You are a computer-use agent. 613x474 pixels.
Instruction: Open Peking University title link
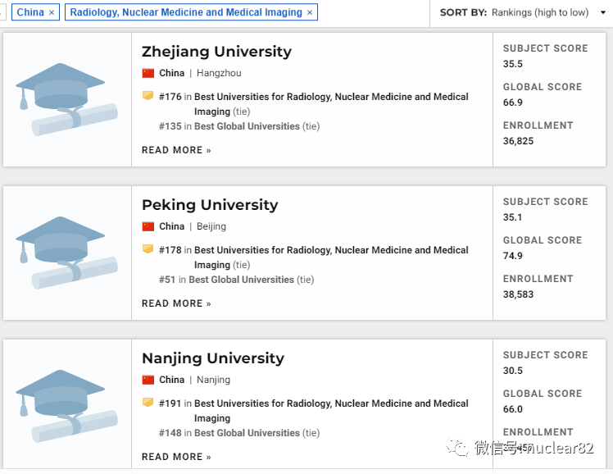(210, 204)
